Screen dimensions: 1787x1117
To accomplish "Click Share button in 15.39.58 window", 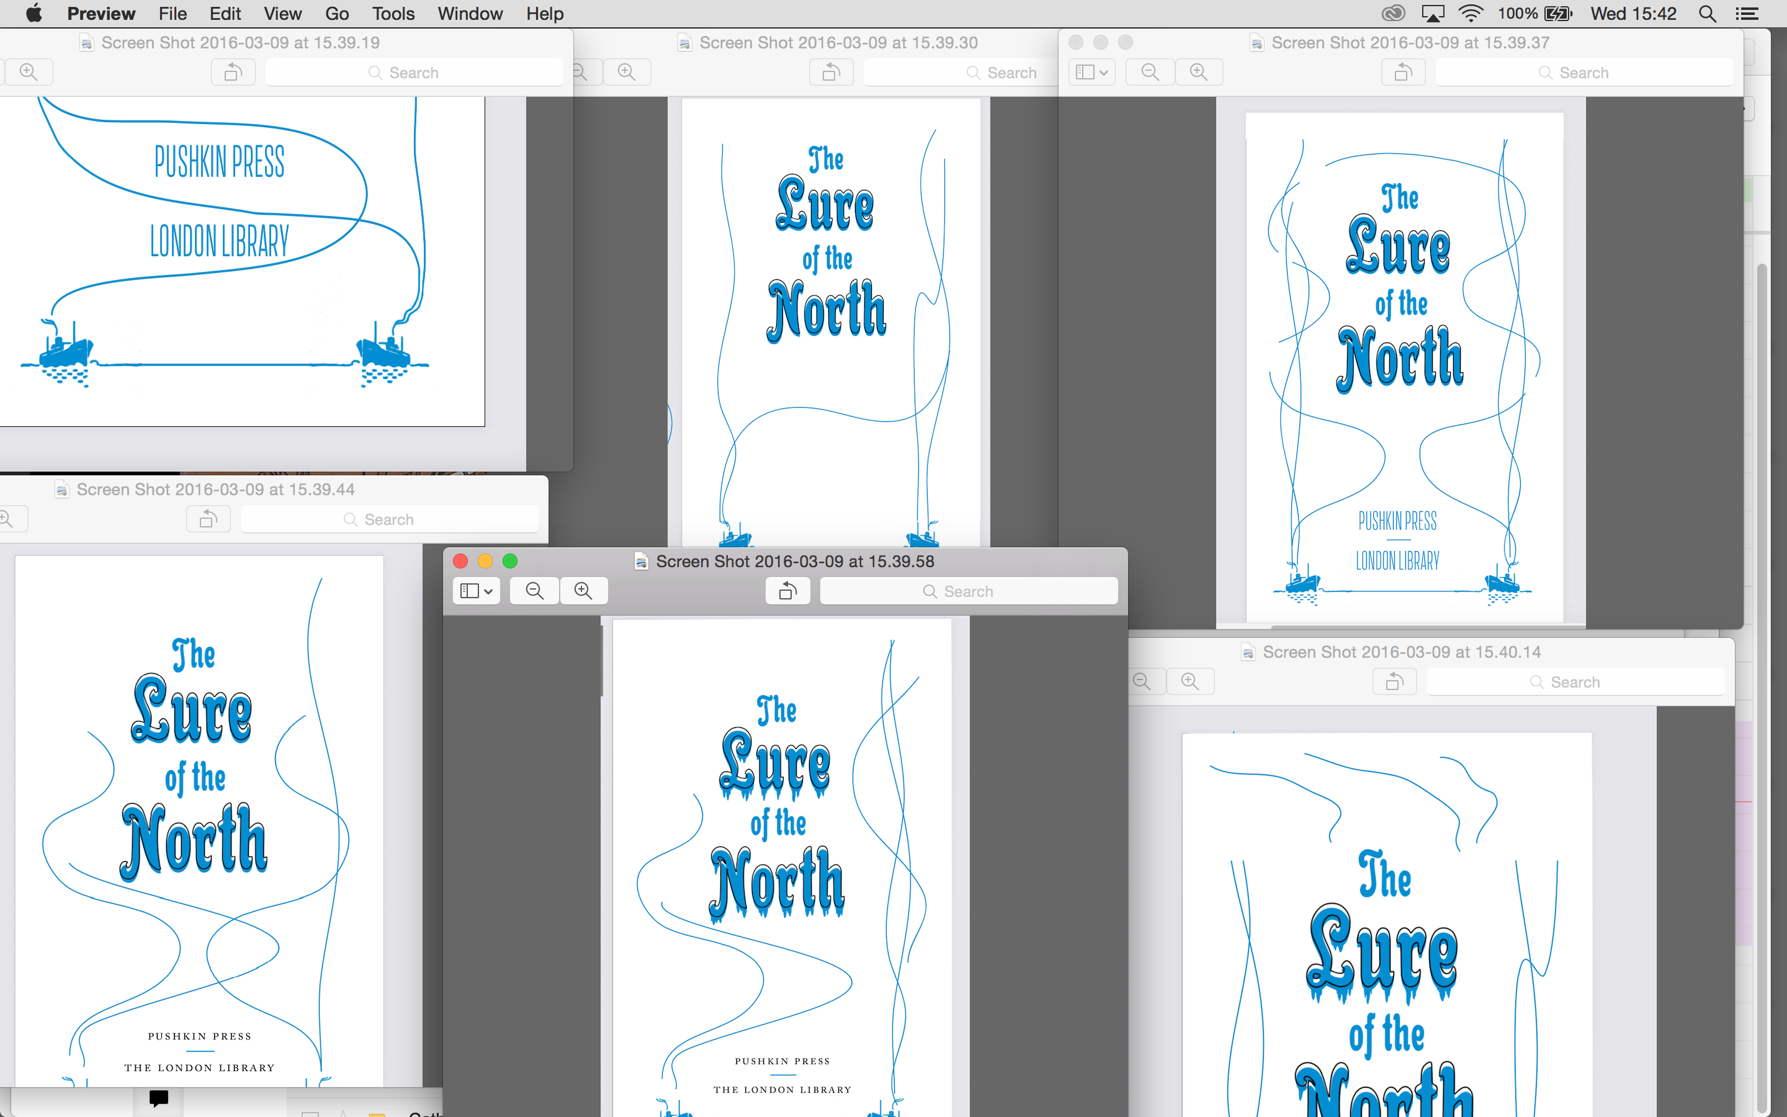I will tap(788, 590).
